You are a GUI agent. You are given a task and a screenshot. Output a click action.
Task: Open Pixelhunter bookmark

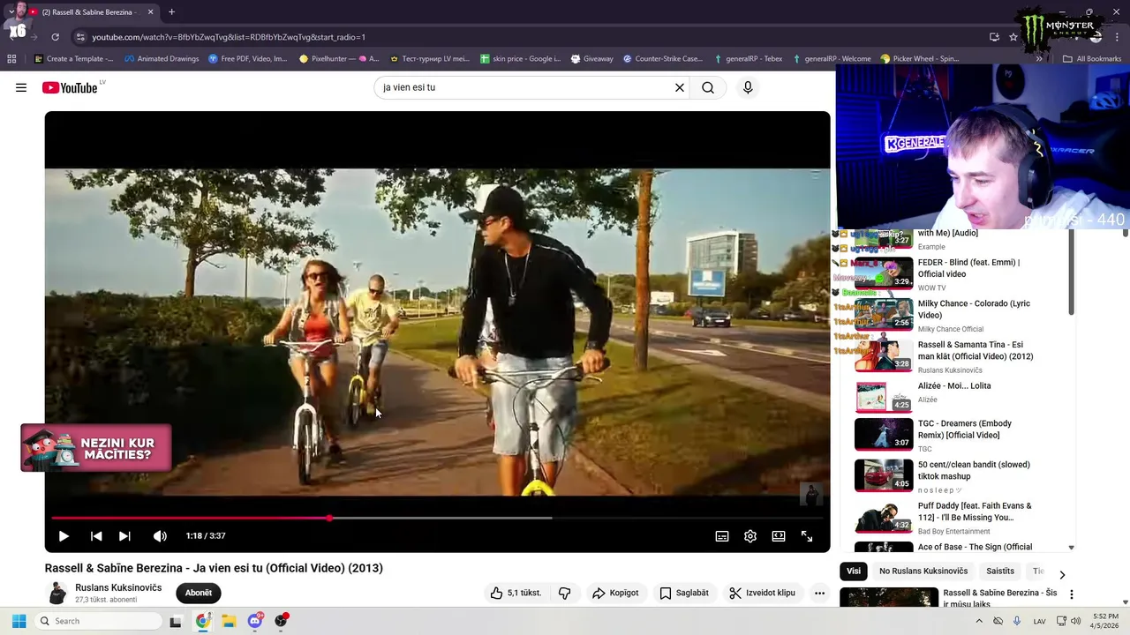tap(339, 59)
